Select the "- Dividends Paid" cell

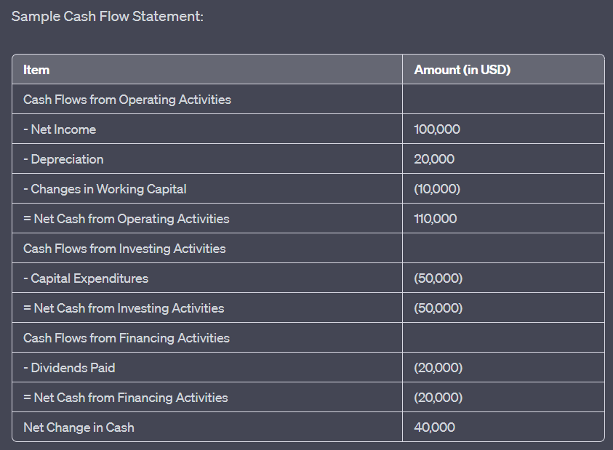69,368
